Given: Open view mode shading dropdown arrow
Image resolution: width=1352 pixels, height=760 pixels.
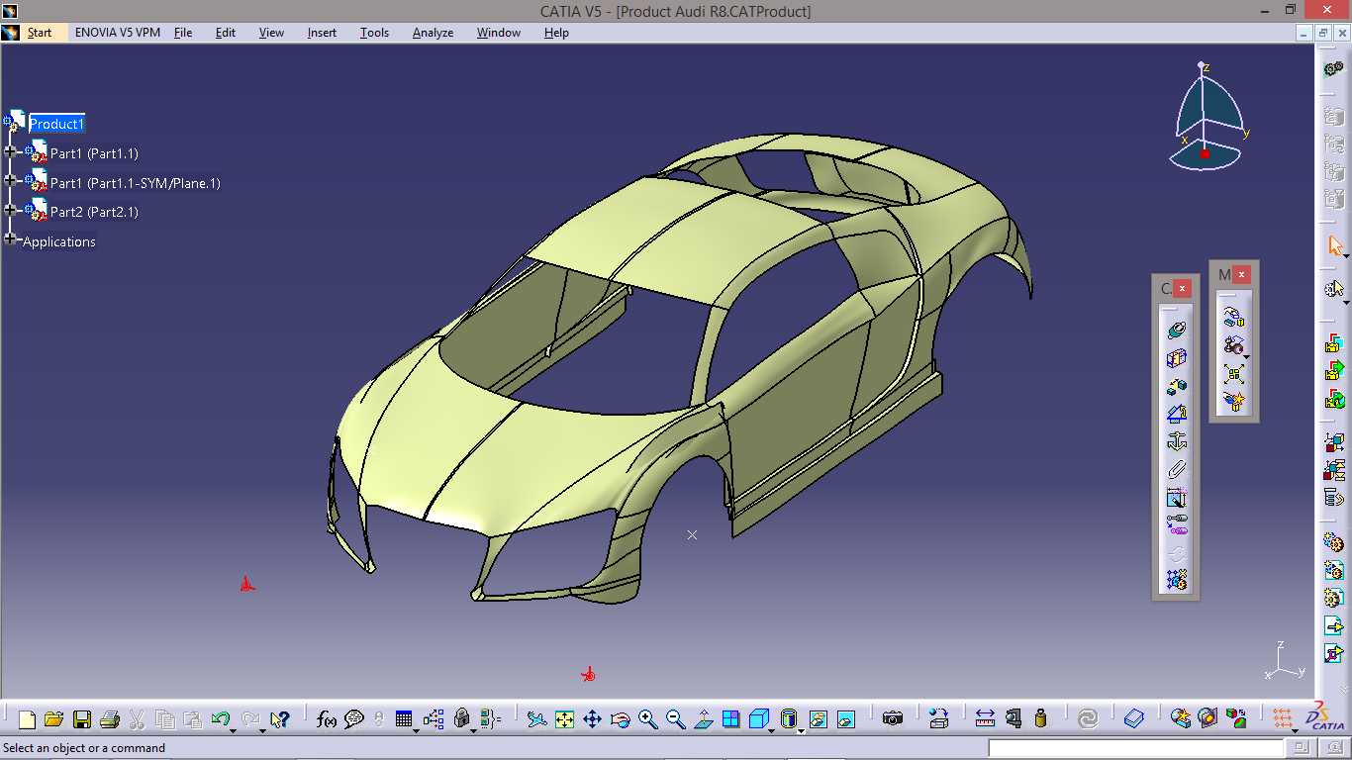Looking at the screenshot, I should [799, 730].
